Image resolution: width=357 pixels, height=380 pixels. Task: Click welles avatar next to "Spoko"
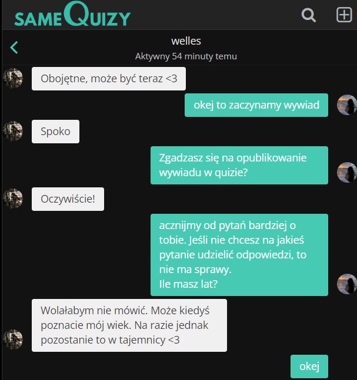13,131
